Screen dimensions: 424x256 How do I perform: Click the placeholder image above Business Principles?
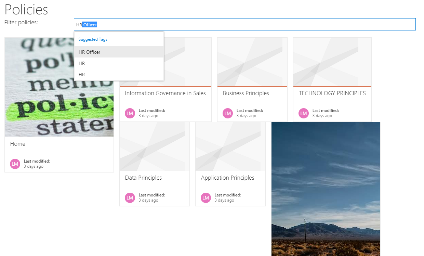pos(252,62)
